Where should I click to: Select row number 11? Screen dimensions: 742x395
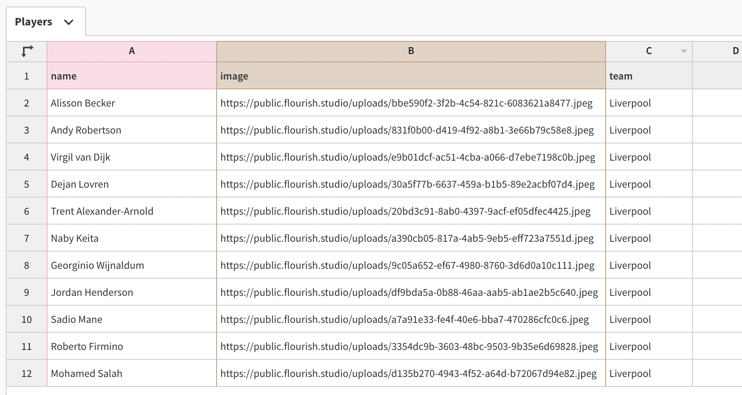click(x=27, y=346)
